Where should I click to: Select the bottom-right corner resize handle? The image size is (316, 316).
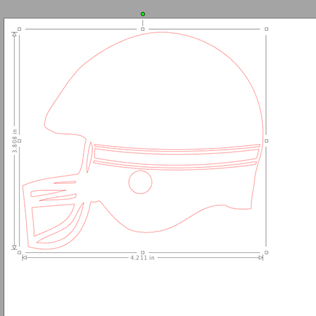click(267, 252)
